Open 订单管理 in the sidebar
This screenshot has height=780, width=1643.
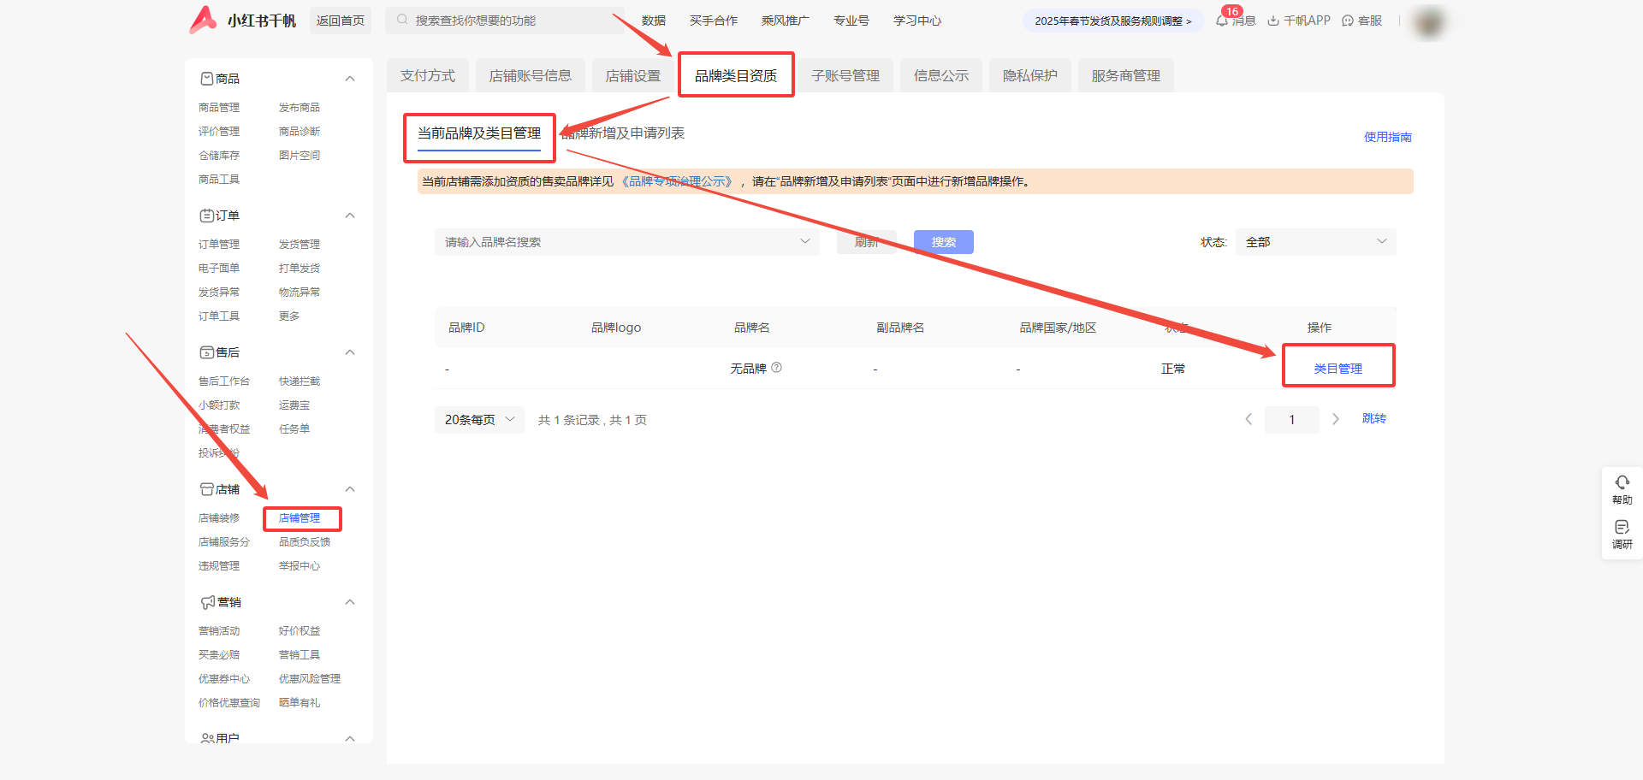point(219,245)
